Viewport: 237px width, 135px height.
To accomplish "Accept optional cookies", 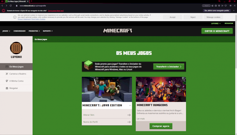I will click(x=172, y=17).
